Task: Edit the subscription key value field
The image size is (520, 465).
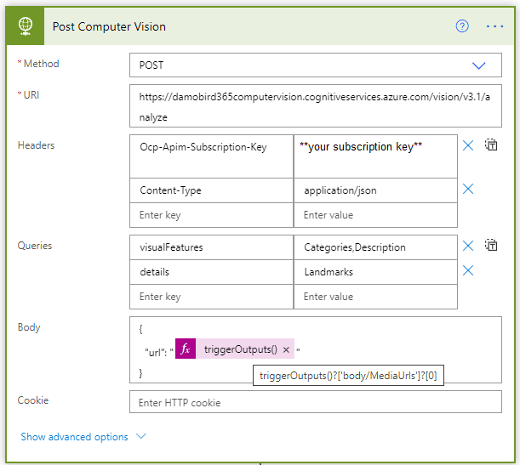Action: tap(374, 156)
